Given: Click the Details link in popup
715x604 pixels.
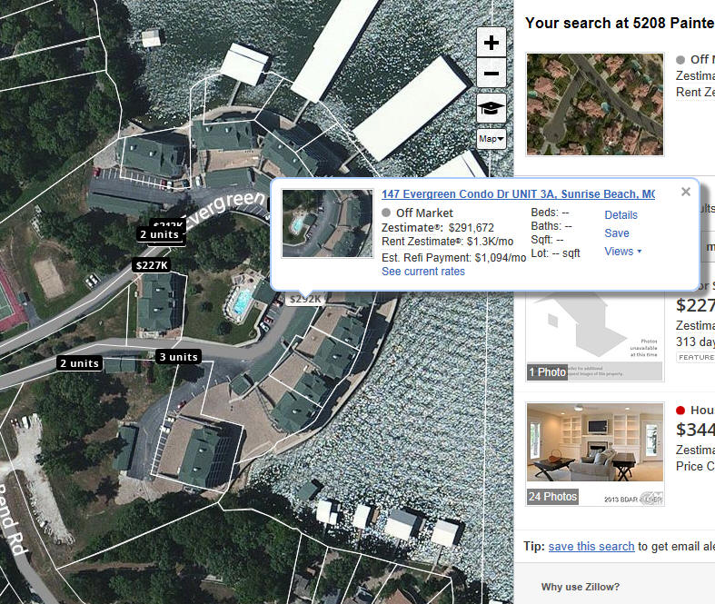Looking at the screenshot, I should pos(621,215).
